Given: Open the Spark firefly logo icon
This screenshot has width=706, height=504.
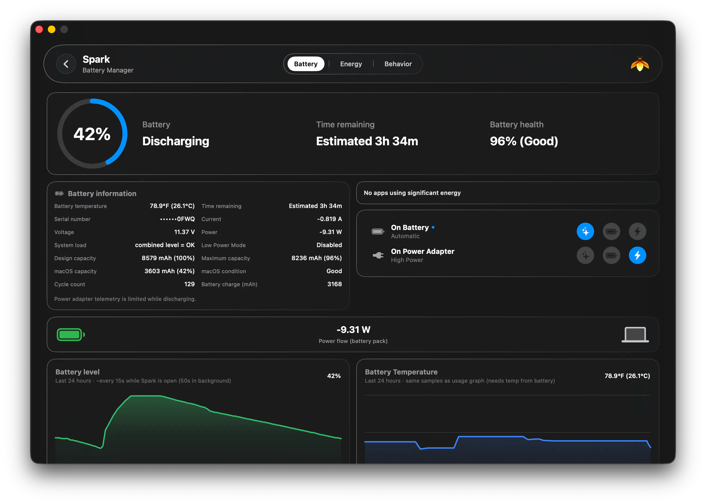Looking at the screenshot, I should coord(639,64).
